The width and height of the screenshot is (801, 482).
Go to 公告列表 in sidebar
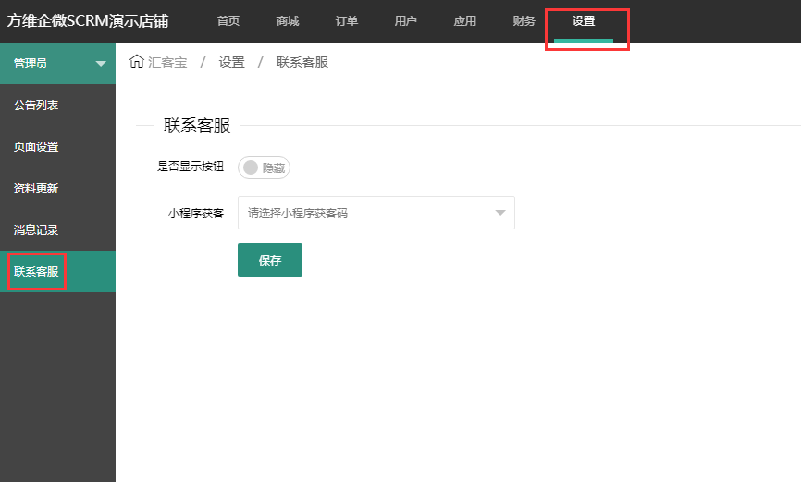click(x=57, y=105)
